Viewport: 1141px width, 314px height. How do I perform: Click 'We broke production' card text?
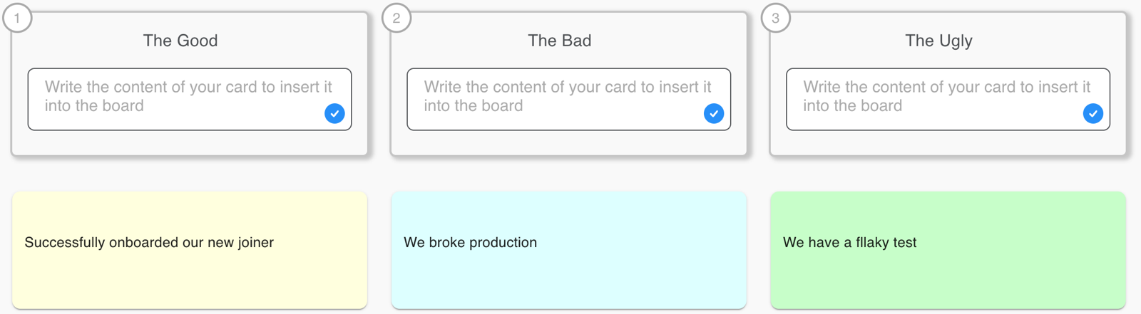coord(470,242)
